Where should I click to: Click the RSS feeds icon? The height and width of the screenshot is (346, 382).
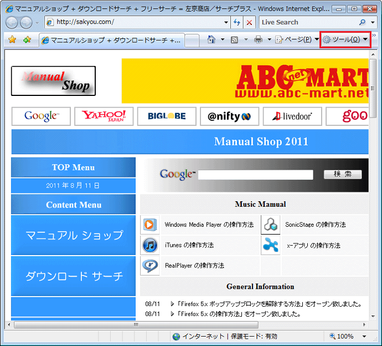pyautogui.click(x=234, y=39)
